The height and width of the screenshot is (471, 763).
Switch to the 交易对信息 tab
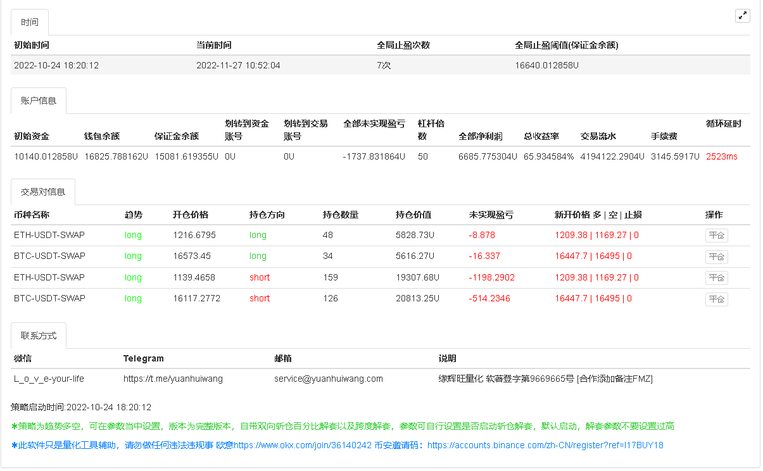point(44,191)
